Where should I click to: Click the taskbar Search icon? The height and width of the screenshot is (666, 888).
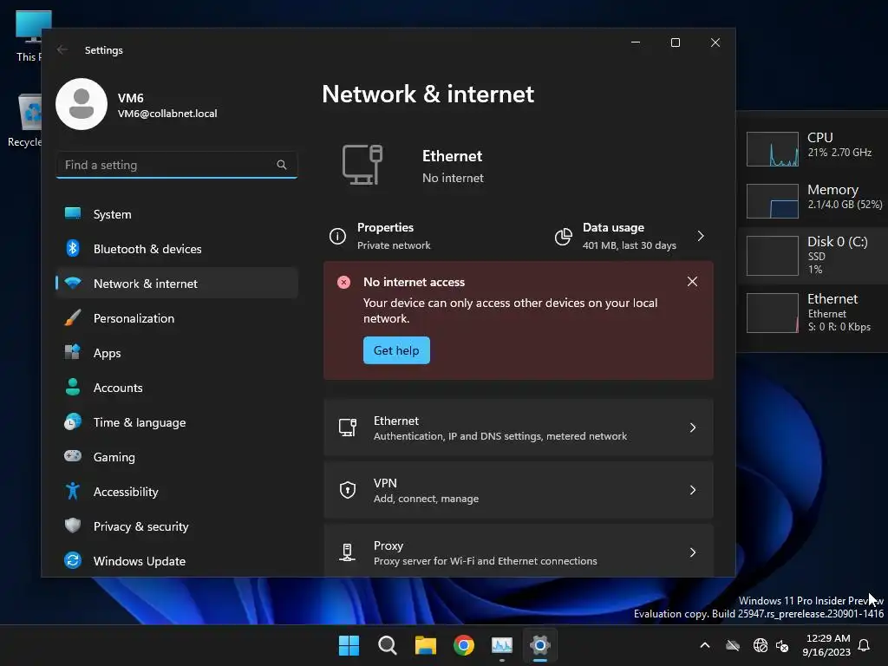coord(388,645)
